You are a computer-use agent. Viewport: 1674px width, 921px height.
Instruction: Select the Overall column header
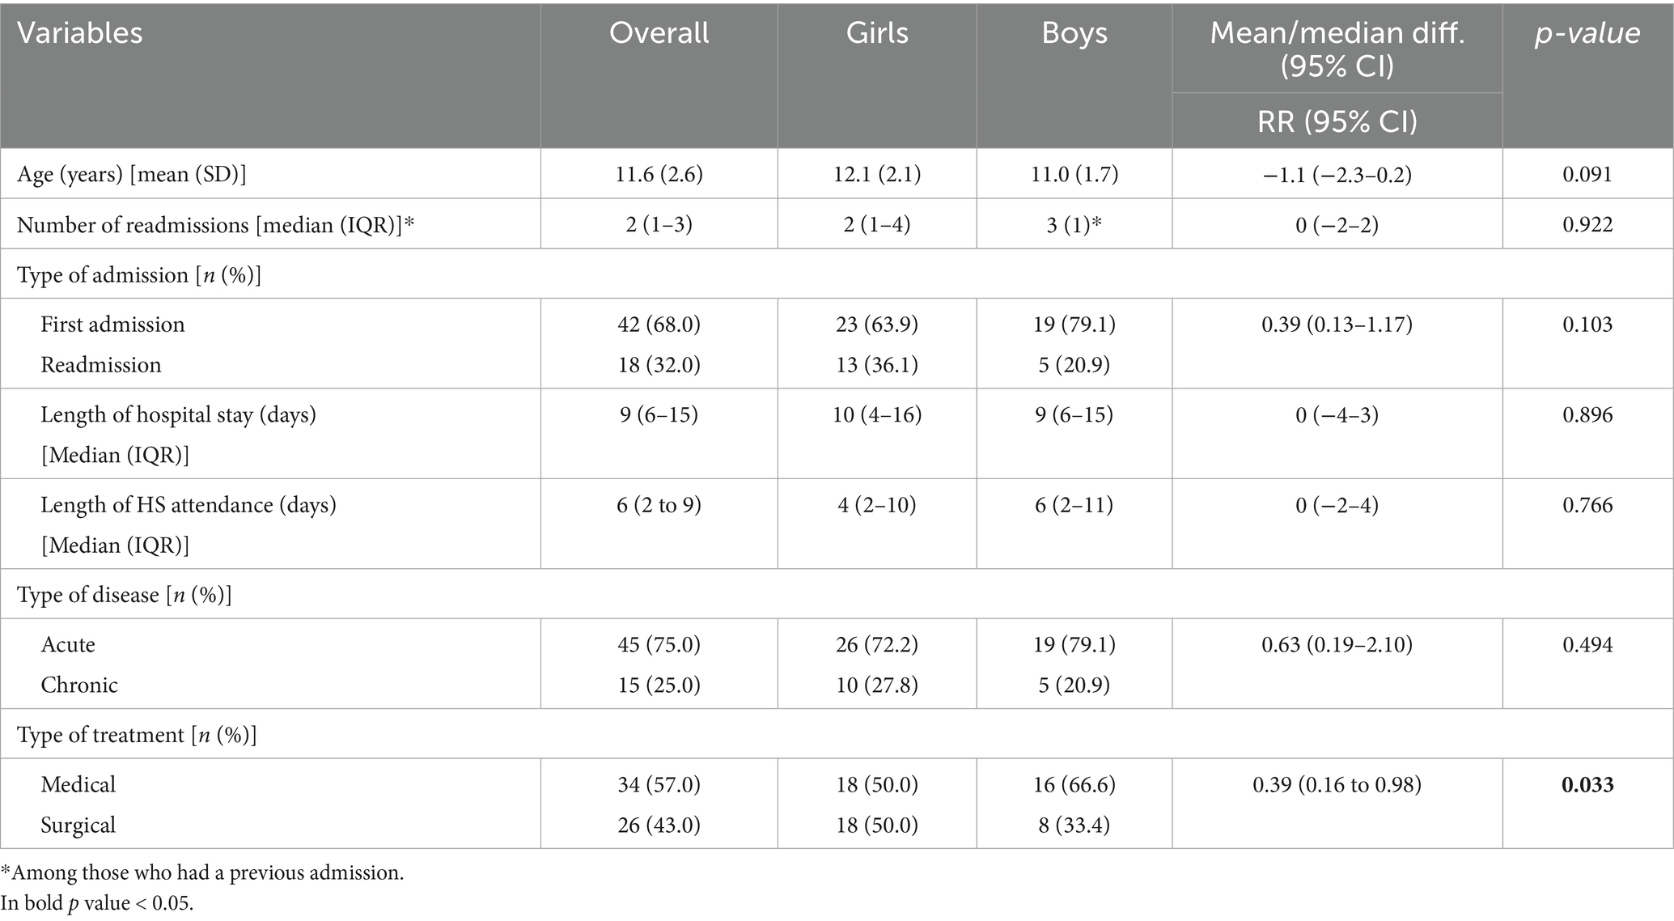[659, 33]
